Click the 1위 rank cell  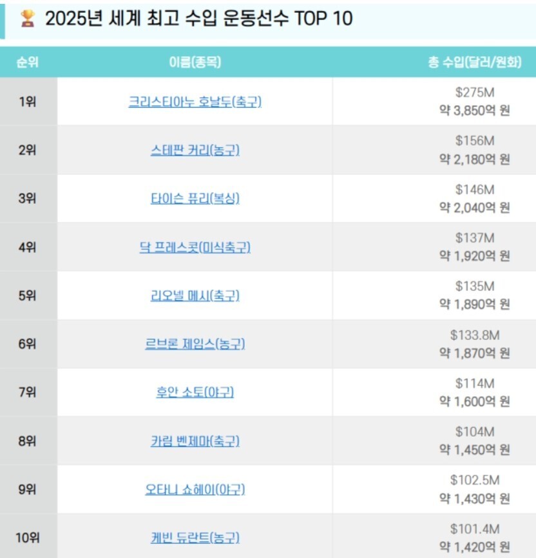point(28,102)
